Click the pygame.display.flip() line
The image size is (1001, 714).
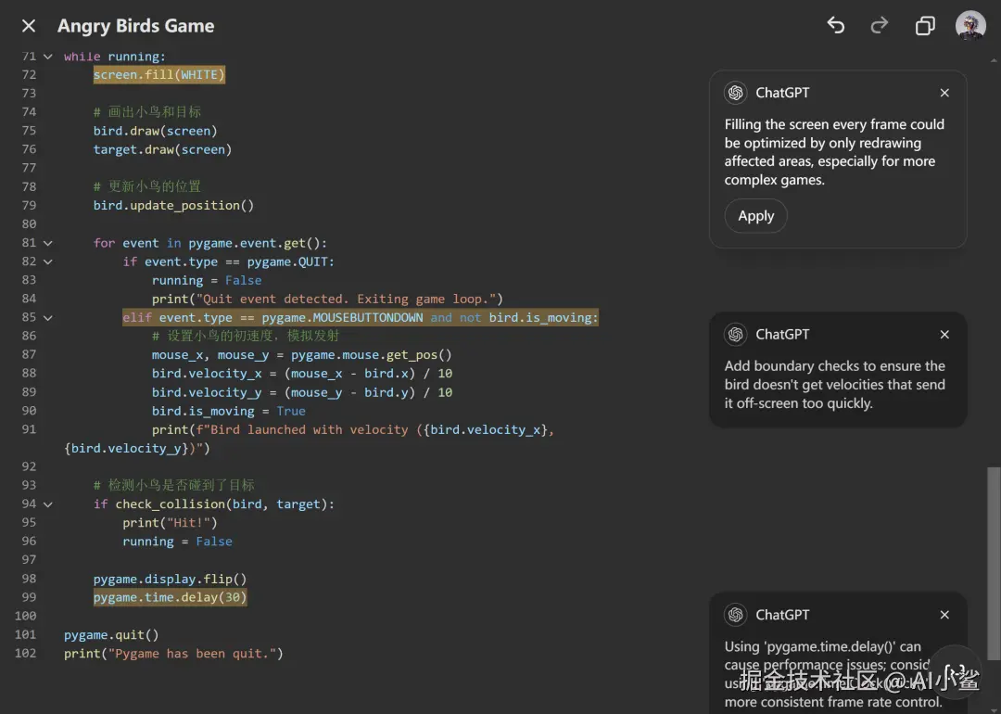coord(170,580)
